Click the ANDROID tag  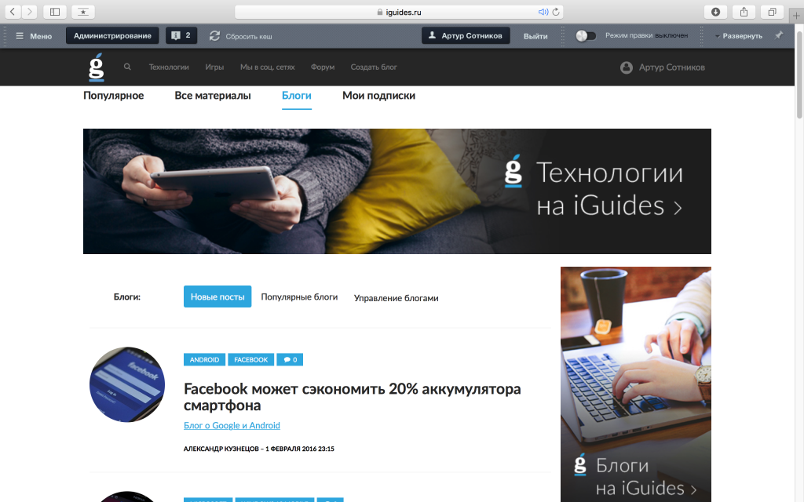point(204,359)
